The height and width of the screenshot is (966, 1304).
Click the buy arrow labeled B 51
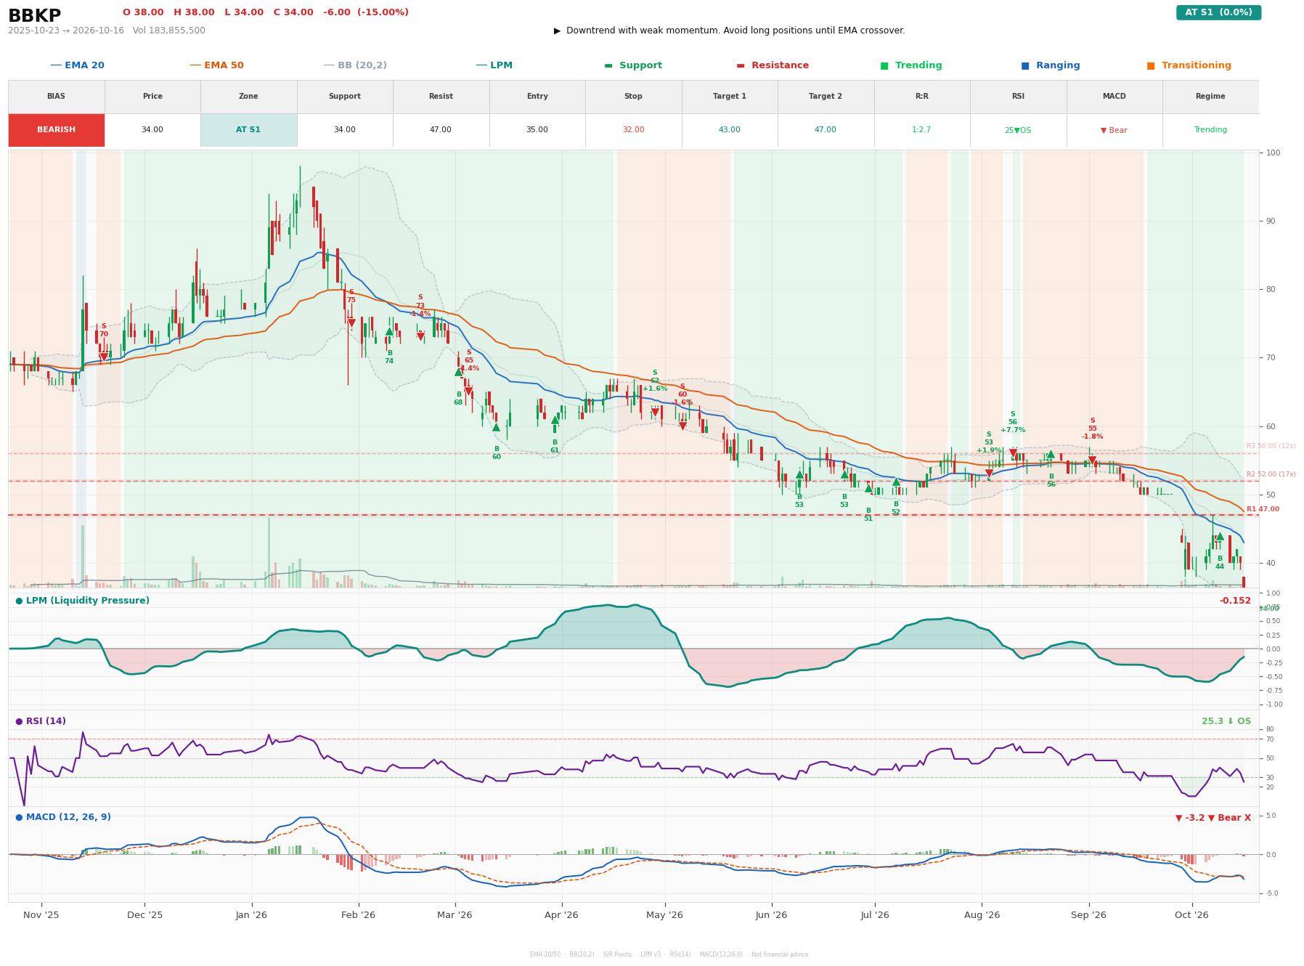[x=868, y=488]
